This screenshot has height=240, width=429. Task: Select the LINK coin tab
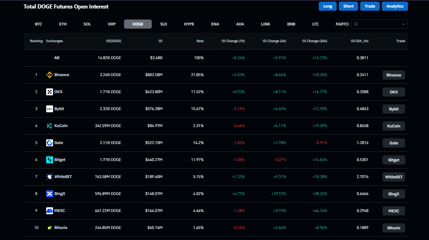266,24
